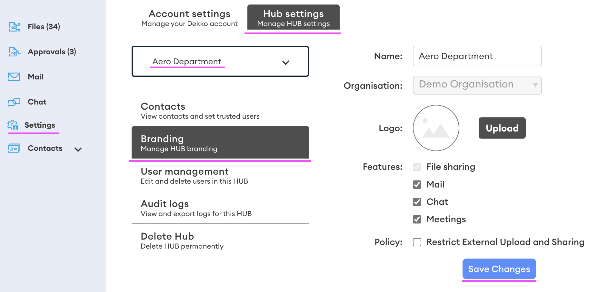Click the Contacts card icon in sidebar
Image resolution: width=598 pixels, height=292 pixels.
pos(14,148)
